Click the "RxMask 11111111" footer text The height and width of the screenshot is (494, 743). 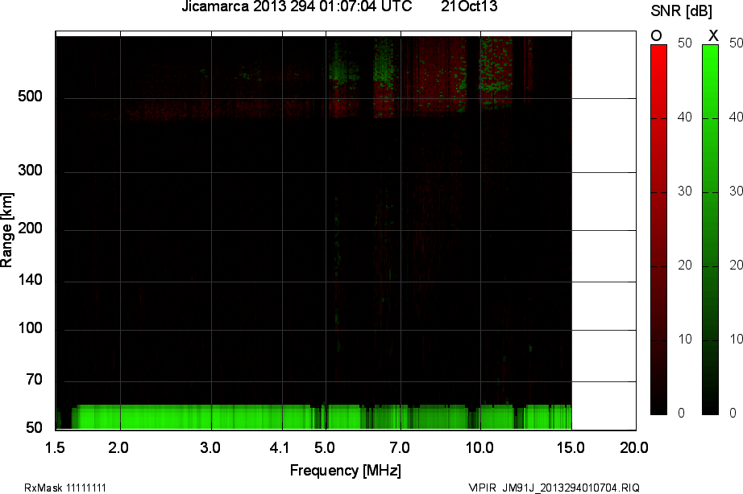pyautogui.click(x=65, y=488)
